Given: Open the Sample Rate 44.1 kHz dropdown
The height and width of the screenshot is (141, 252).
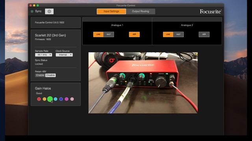Looking at the screenshot, I should 44,55.
